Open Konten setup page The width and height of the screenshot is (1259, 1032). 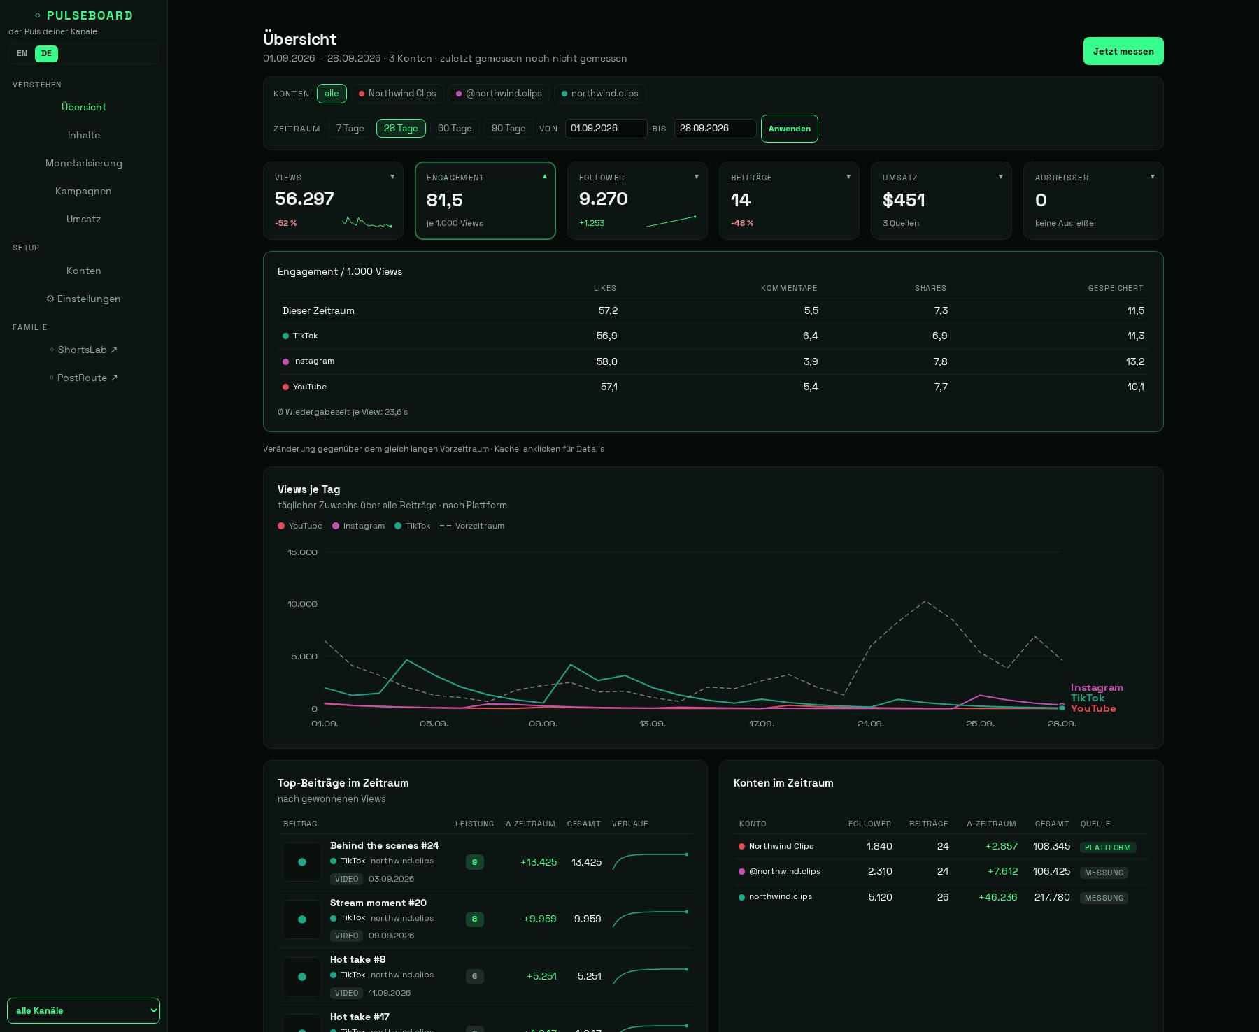tap(83, 271)
